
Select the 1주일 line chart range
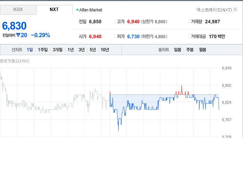[43, 50]
